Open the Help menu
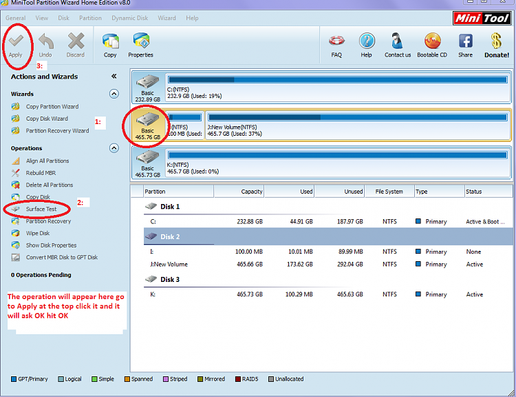 [x=192, y=18]
